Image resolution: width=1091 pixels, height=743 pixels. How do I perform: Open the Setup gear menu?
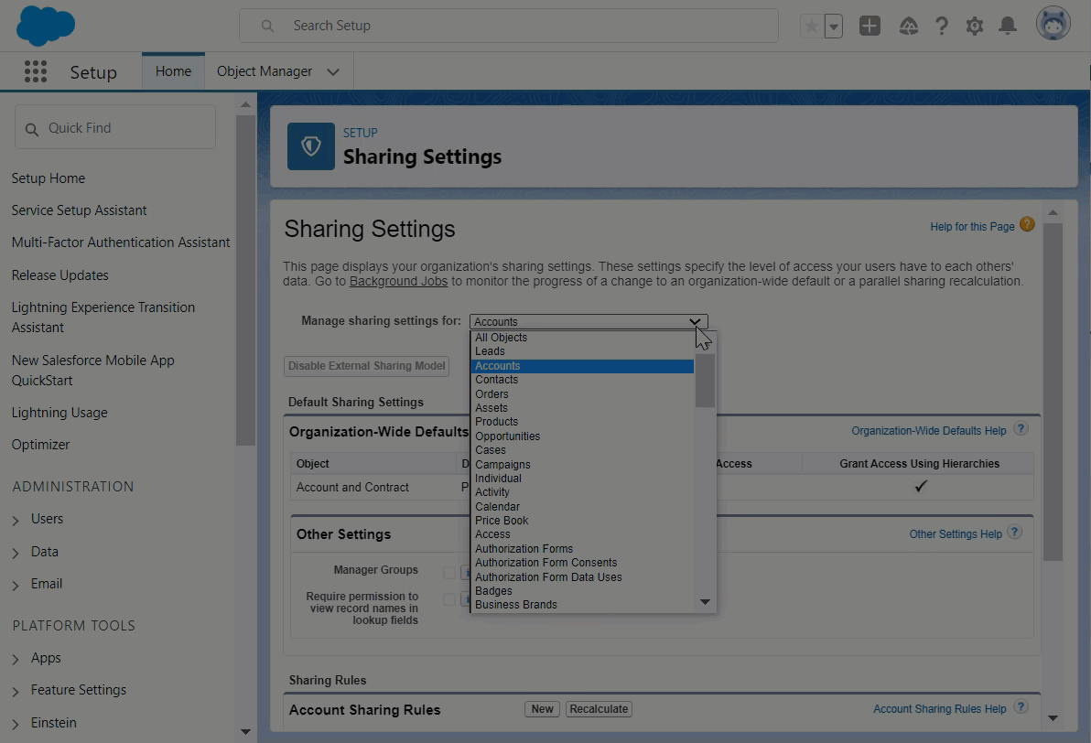pos(974,27)
